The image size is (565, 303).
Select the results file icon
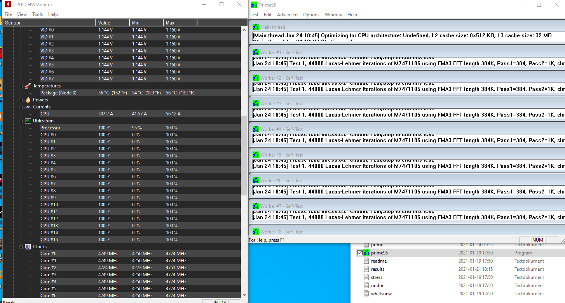click(366, 269)
